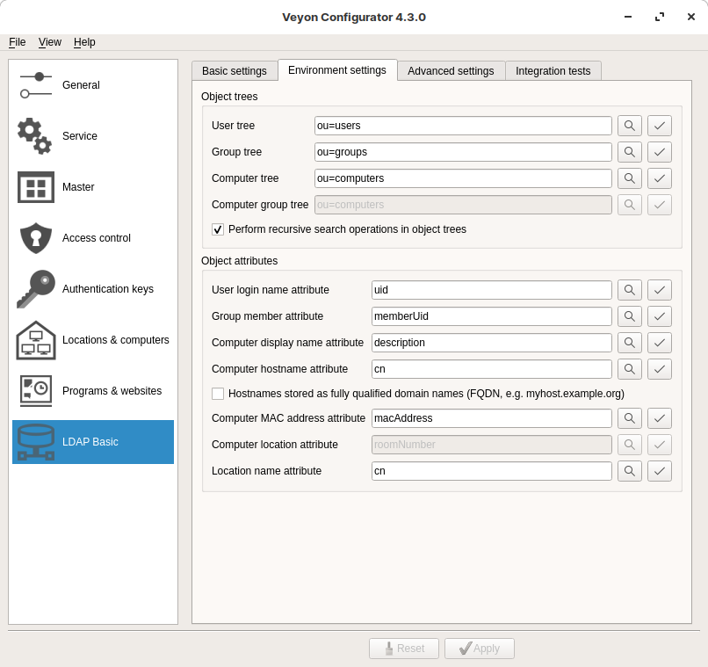The height and width of the screenshot is (667, 708).
Task: Focus Group member attribute field
Action: coord(492,316)
